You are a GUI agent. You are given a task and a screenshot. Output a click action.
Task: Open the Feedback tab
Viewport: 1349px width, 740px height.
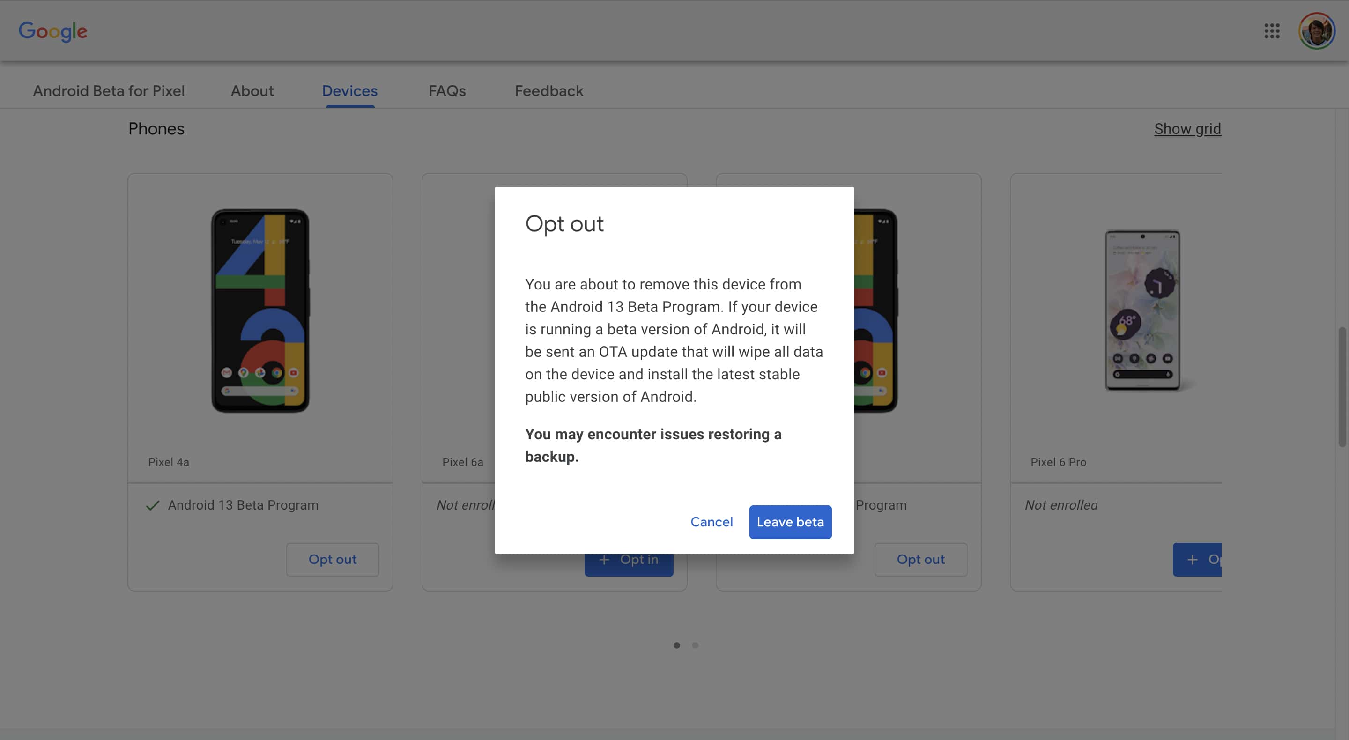tap(548, 91)
